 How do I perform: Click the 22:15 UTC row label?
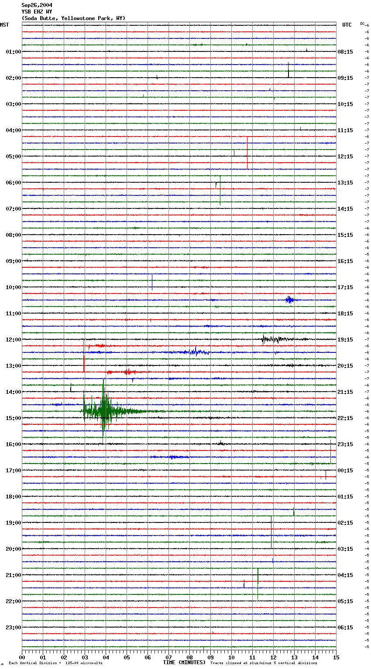pyautogui.click(x=345, y=418)
